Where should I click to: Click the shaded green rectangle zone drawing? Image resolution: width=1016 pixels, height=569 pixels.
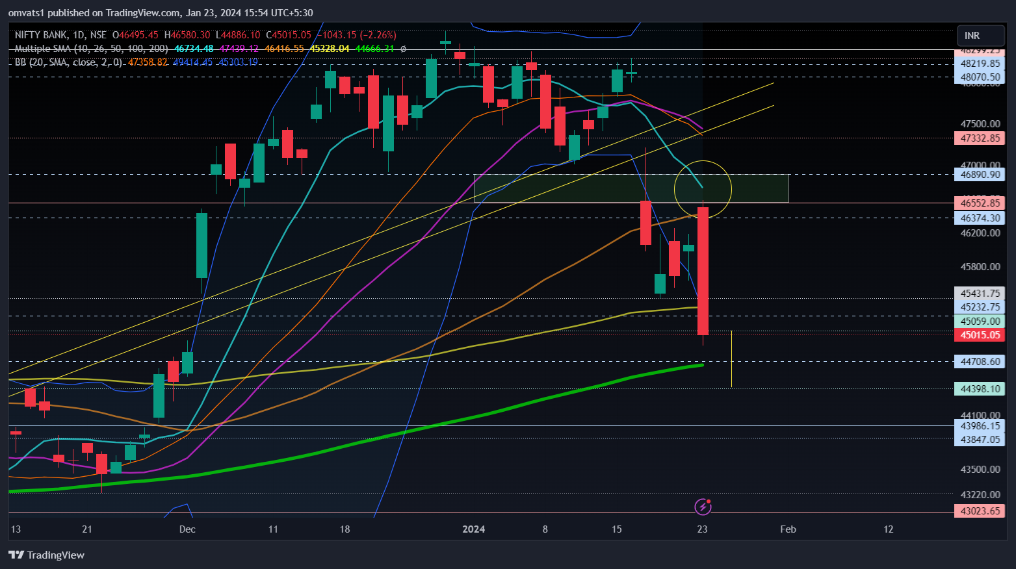pos(632,188)
